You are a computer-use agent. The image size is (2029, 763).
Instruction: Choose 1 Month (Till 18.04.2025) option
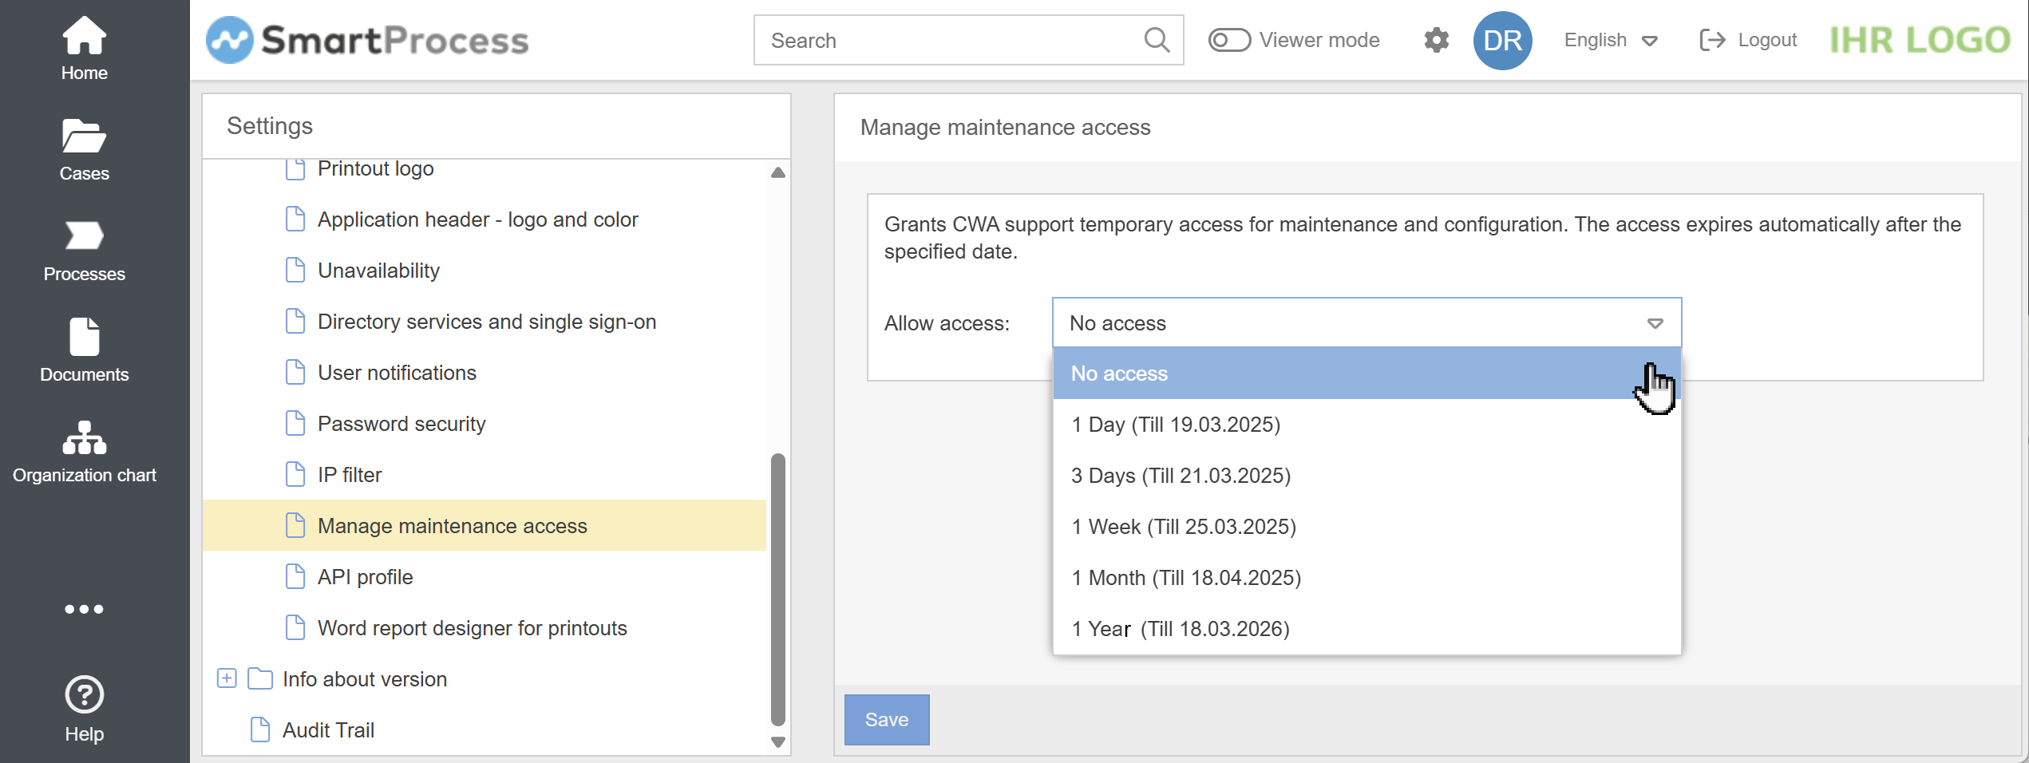pos(1185,578)
